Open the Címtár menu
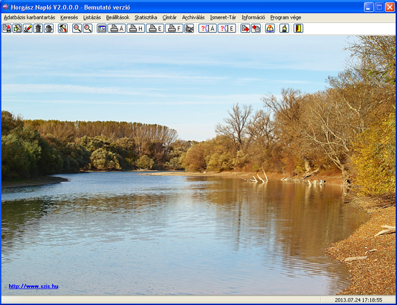Screen dimensions: 397x305 coord(169,17)
